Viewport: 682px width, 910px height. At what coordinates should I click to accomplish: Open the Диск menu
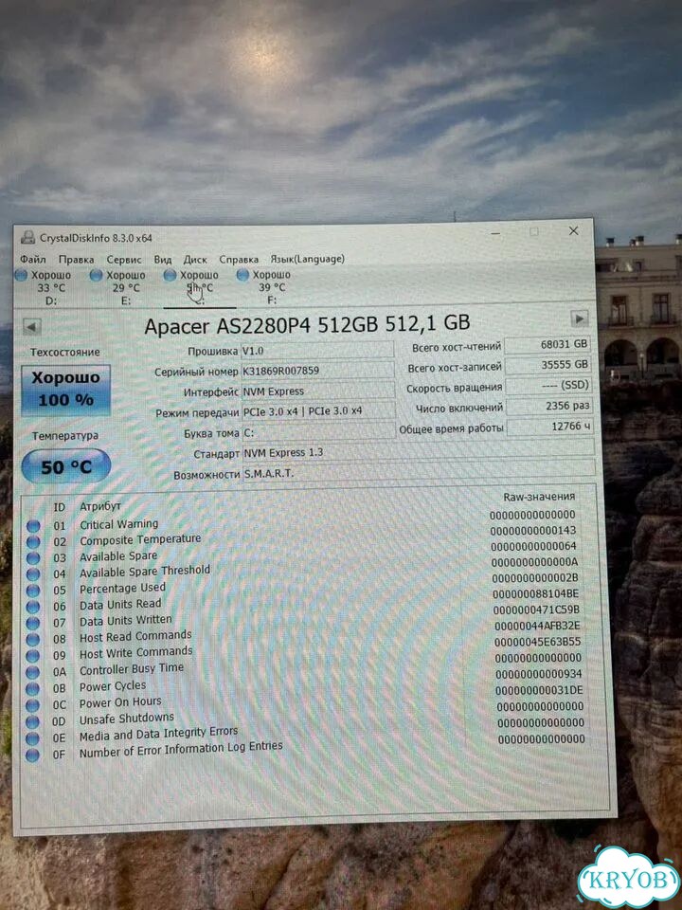click(195, 260)
